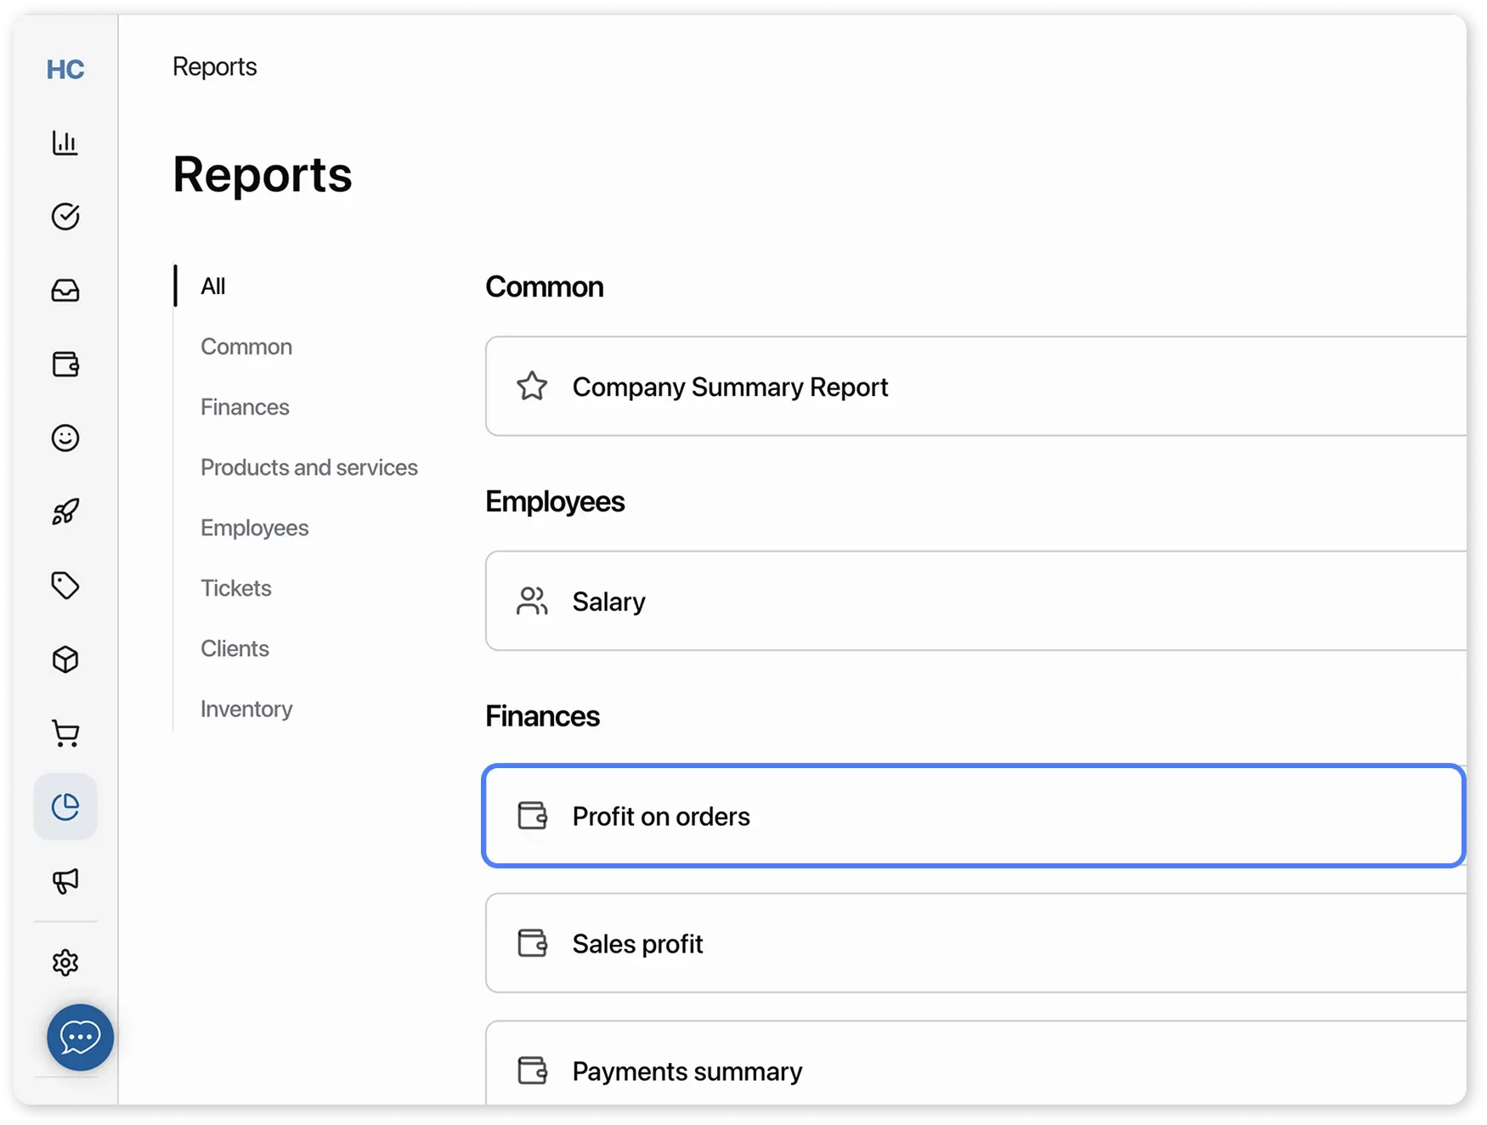Select the Finances category filter
The image size is (1487, 1125).
pos(245,407)
